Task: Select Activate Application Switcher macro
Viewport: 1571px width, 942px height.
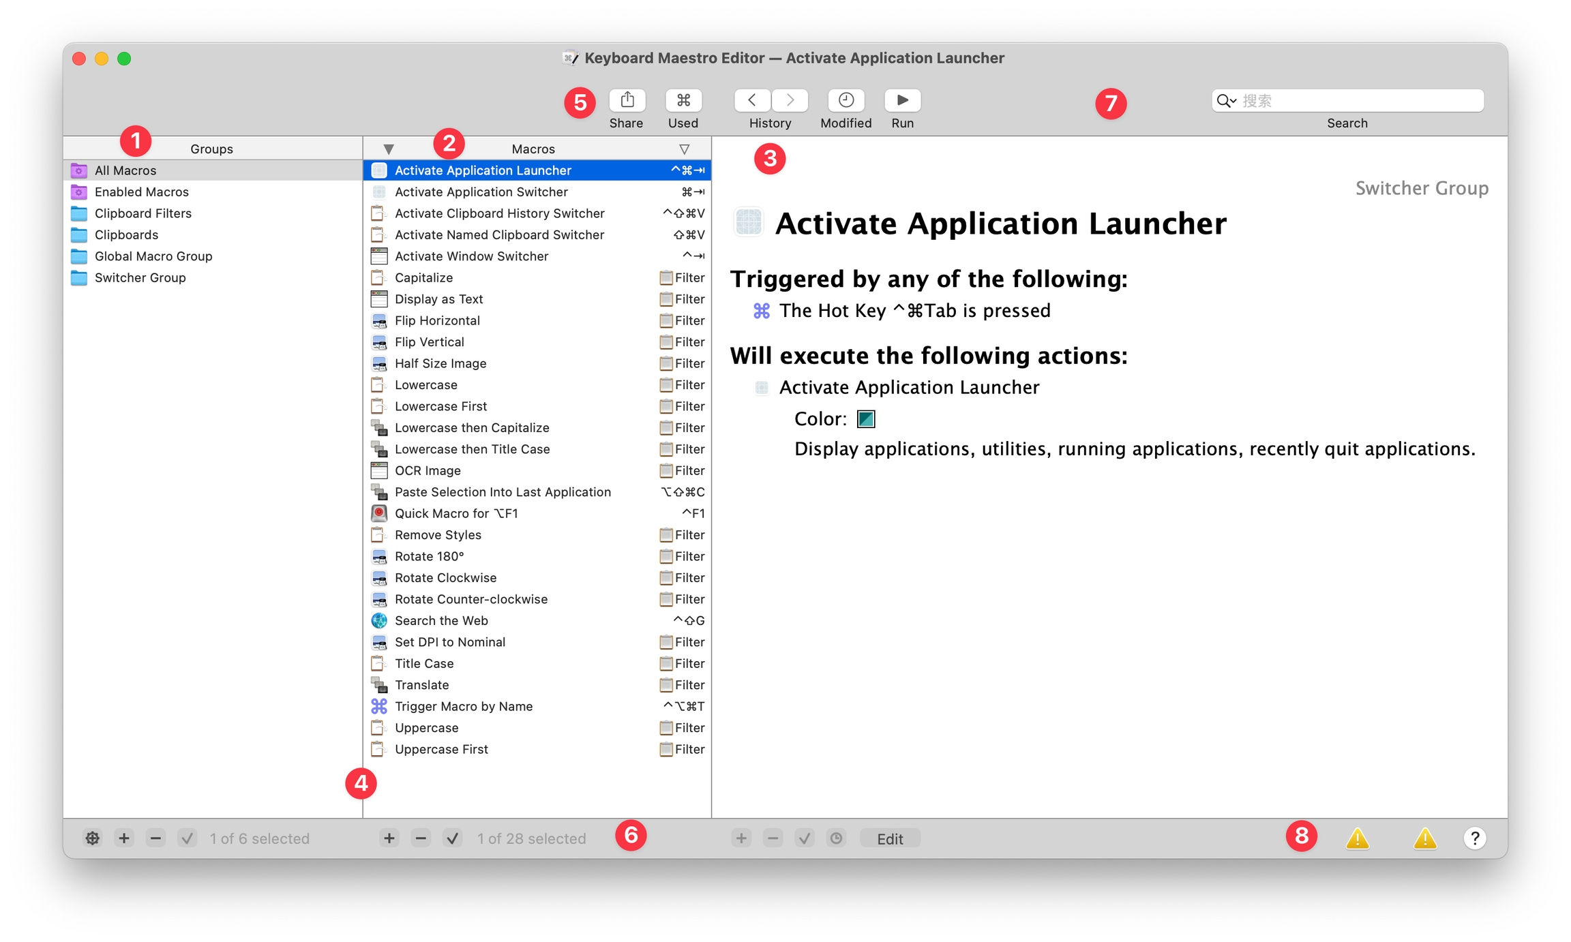Action: tap(537, 192)
